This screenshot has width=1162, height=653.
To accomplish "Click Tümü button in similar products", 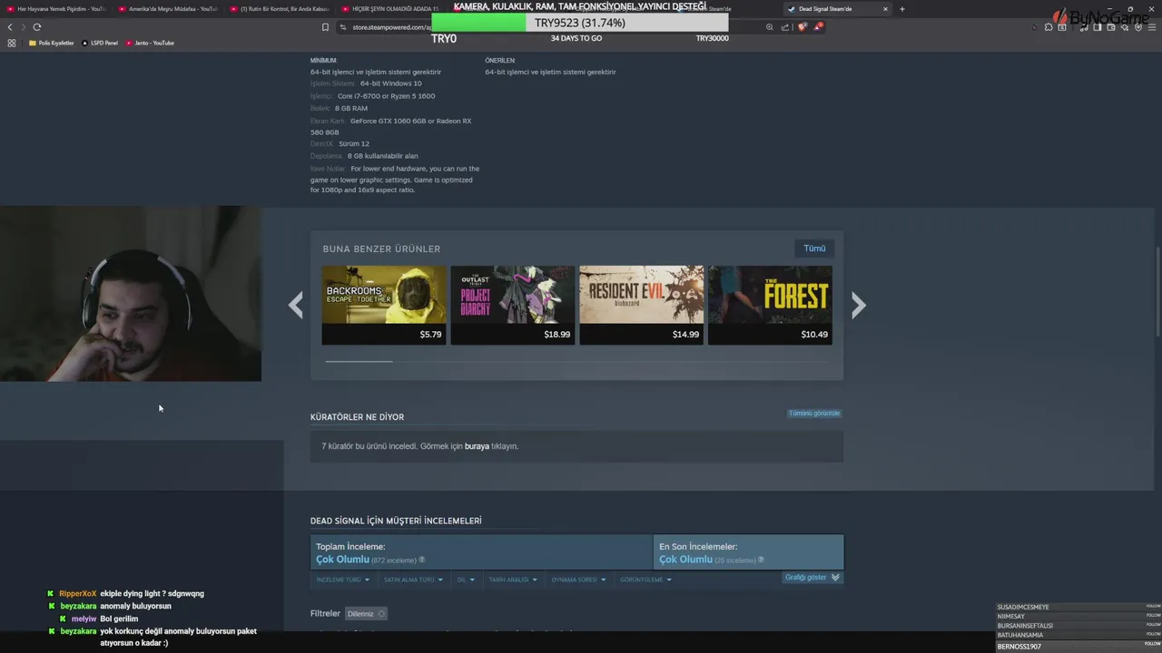I will pos(814,249).
